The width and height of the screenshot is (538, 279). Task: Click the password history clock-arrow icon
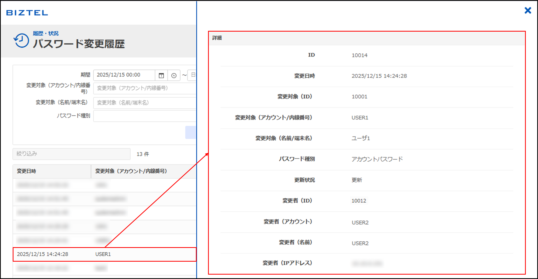pyautogui.click(x=21, y=41)
